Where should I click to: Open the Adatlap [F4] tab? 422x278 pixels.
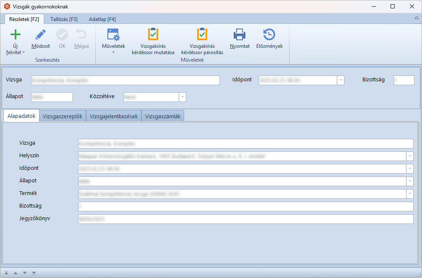[x=102, y=19]
